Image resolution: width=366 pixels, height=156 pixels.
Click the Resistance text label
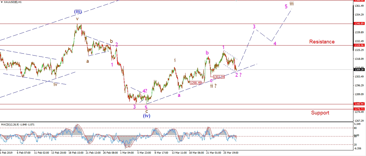[x=322, y=42]
